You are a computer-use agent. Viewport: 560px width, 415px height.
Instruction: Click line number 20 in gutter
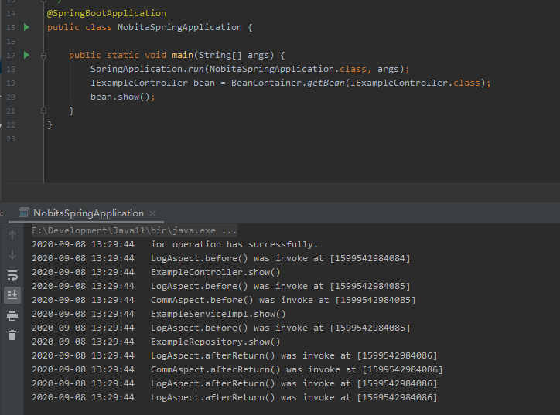pos(11,97)
